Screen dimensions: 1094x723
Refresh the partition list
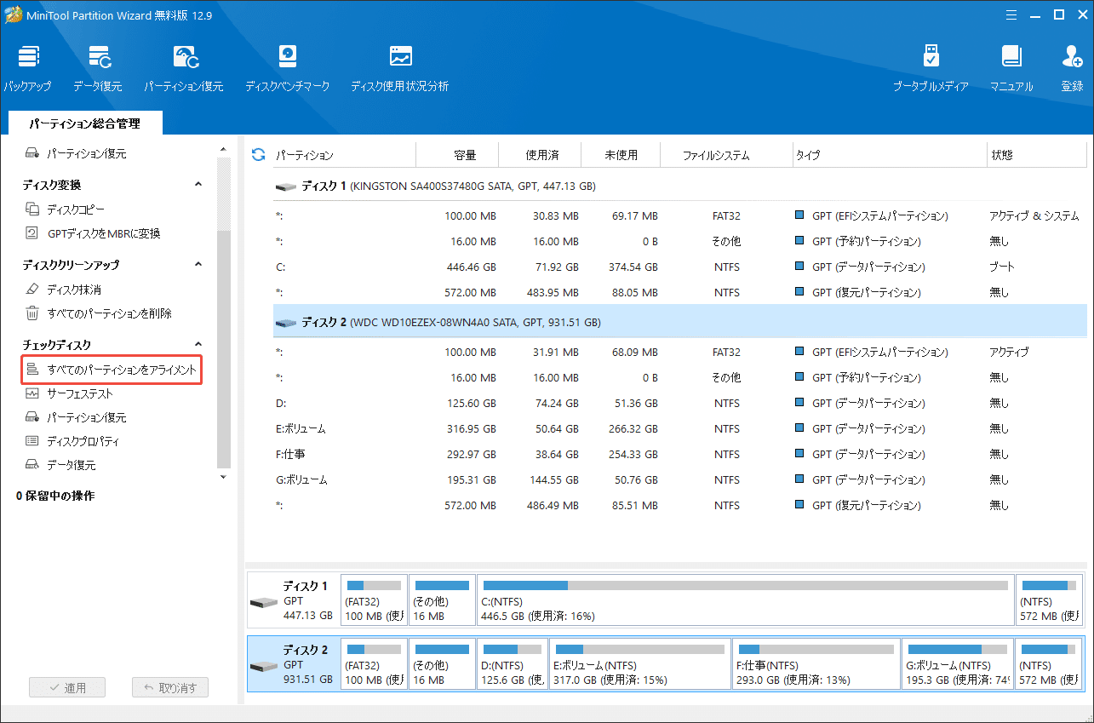coord(256,154)
